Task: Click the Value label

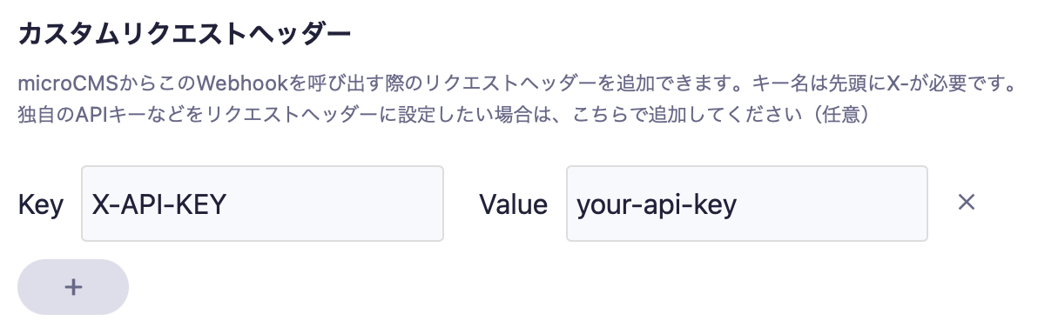Action: 513,204
